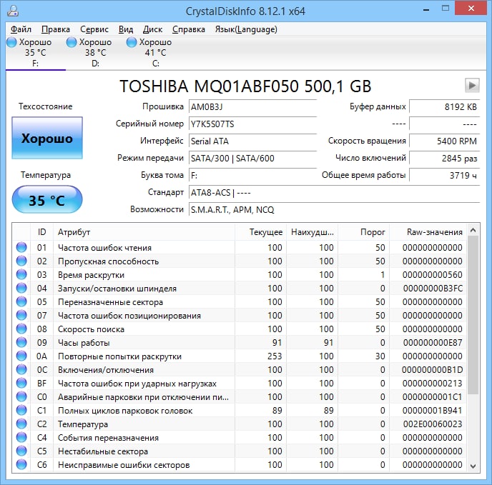Click status icon for attribute 03
The width and height of the screenshot is (492, 485).
(x=21, y=274)
